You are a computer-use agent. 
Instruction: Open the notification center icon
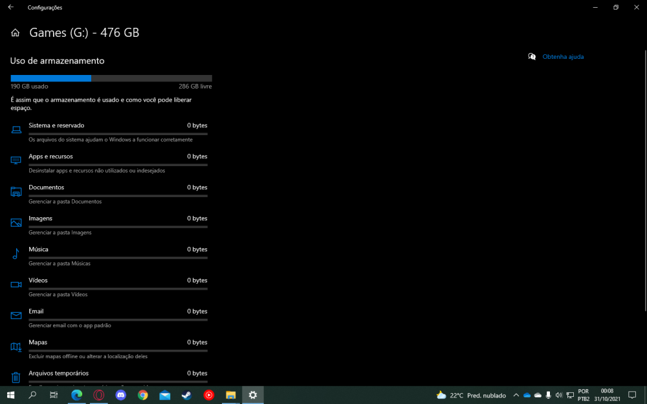[632, 395]
